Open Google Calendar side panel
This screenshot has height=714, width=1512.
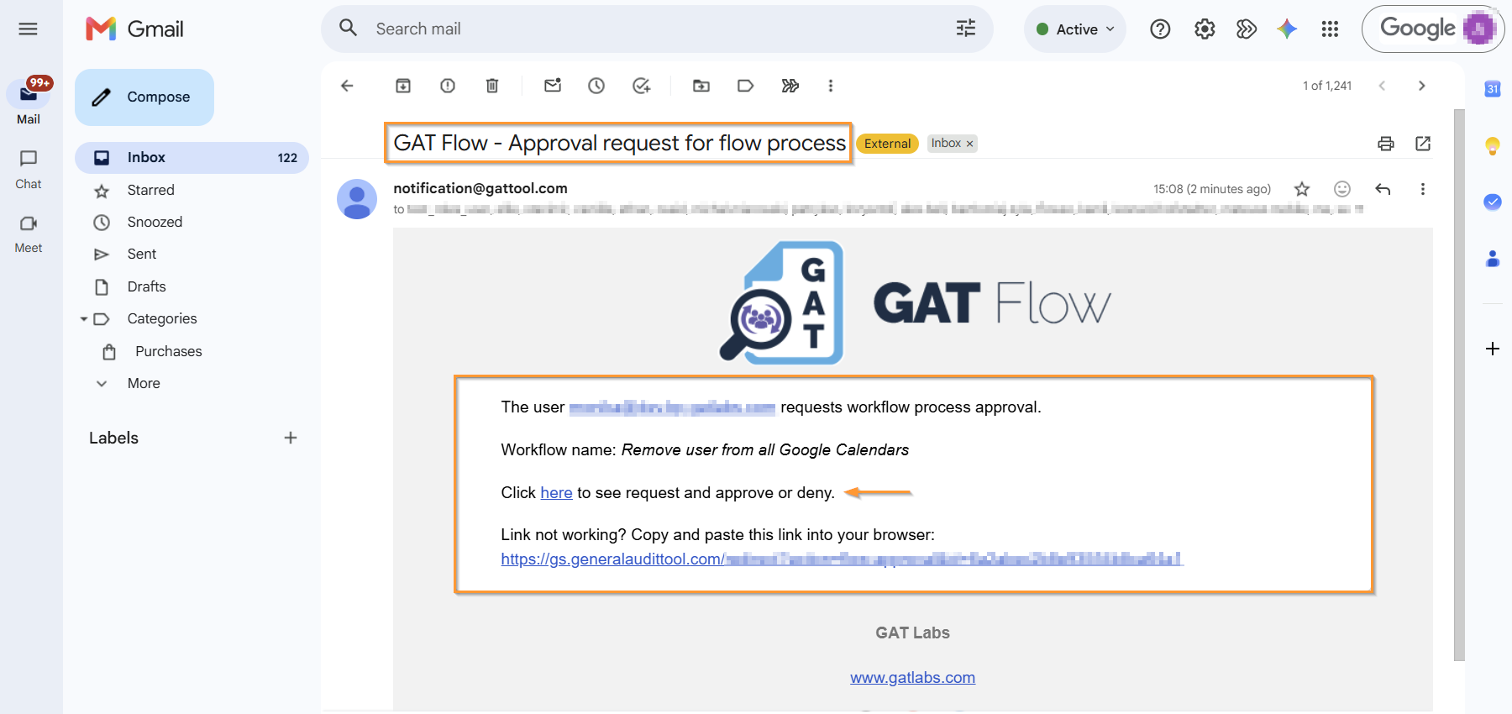coord(1493,89)
